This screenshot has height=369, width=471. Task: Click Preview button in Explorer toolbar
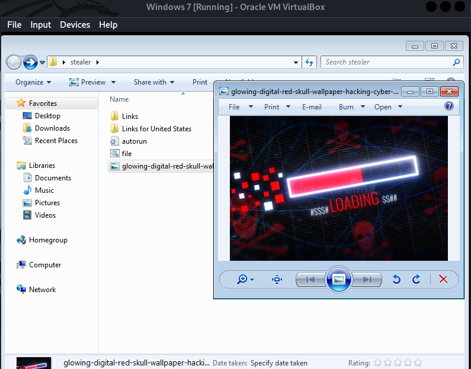[88, 82]
